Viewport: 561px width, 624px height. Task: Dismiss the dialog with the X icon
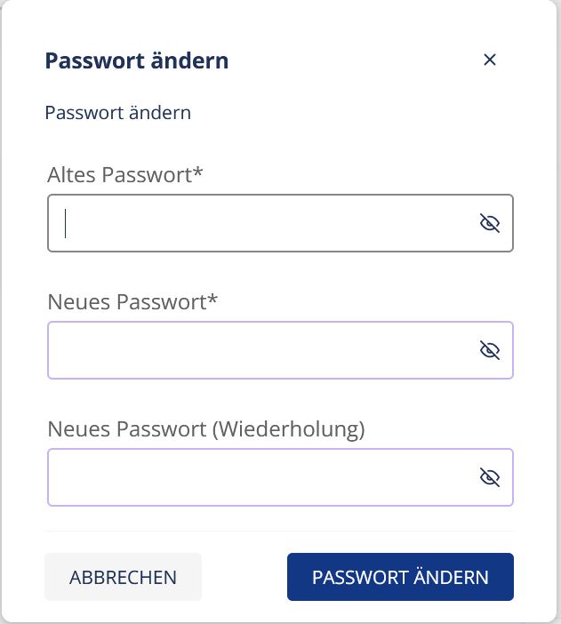(489, 60)
